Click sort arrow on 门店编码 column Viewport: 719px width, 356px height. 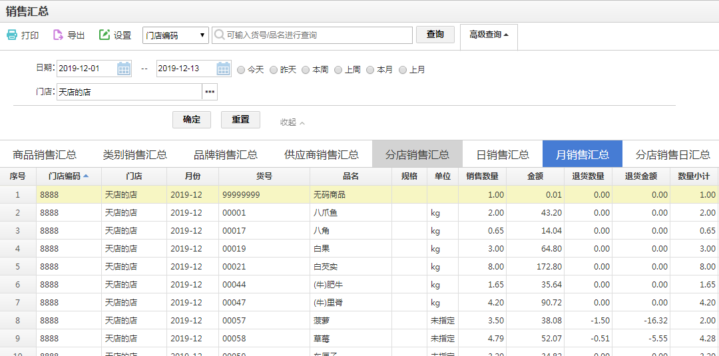click(86, 176)
